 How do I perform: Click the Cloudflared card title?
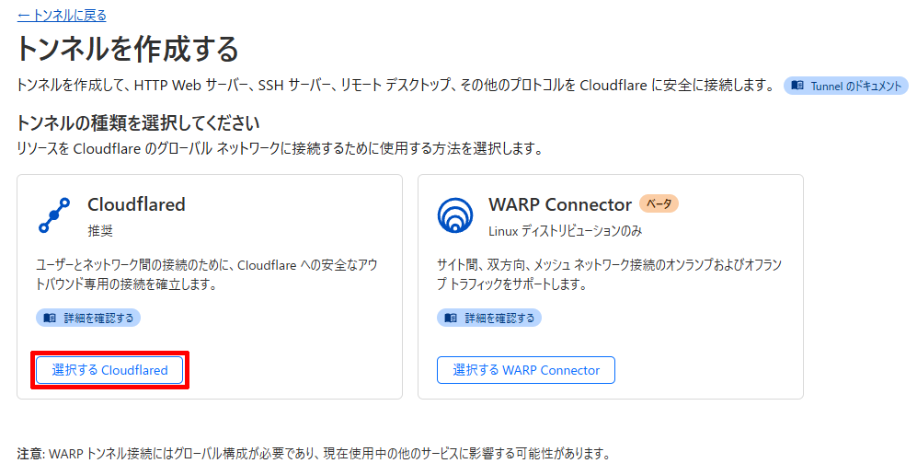click(136, 204)
